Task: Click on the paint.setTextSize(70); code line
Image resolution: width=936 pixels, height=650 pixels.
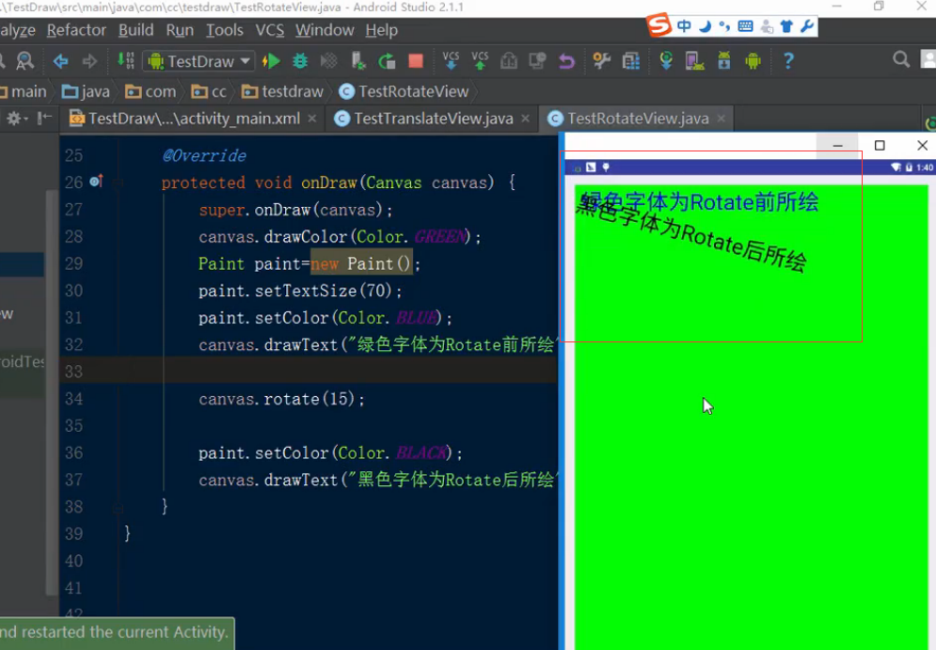Action: (300, 291)
